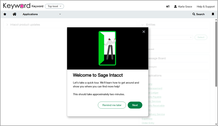
Task: Close the welcome tour dialog
Action: [144, 31]
